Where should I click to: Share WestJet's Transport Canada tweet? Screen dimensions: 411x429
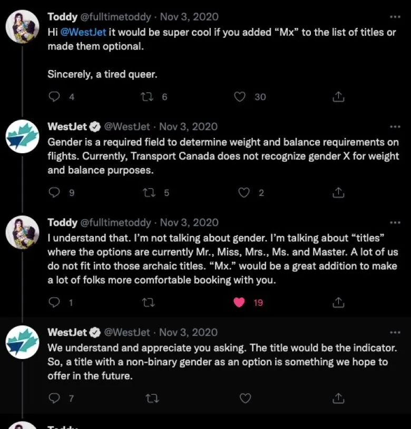(x=339, y=193)
